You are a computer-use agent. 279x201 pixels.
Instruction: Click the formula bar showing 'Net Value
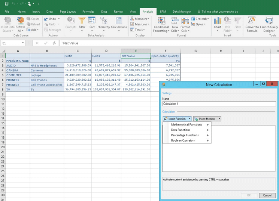pyautogui.click(x=169, y=43)
